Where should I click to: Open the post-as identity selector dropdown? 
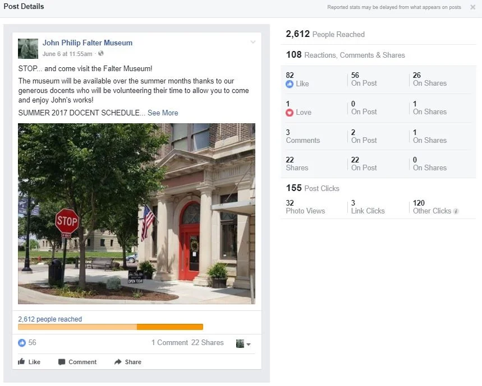click(x=243, y=343)
